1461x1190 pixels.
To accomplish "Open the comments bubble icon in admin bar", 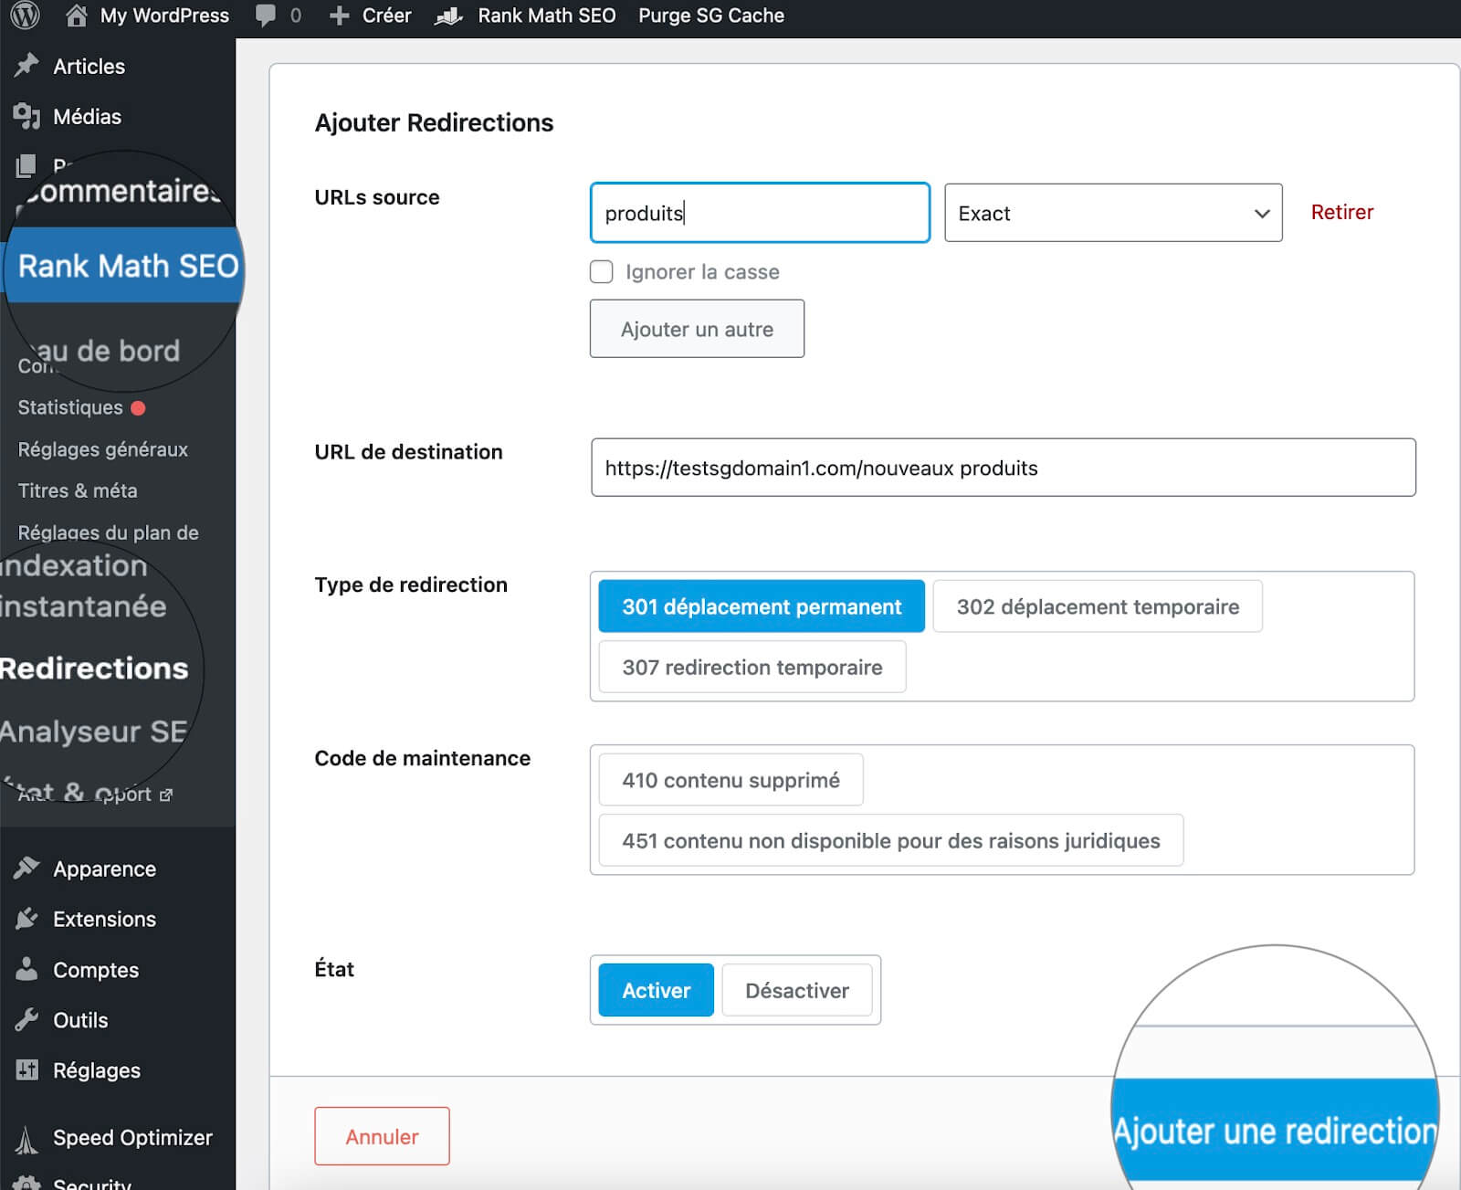I will (x=266, y=16).
